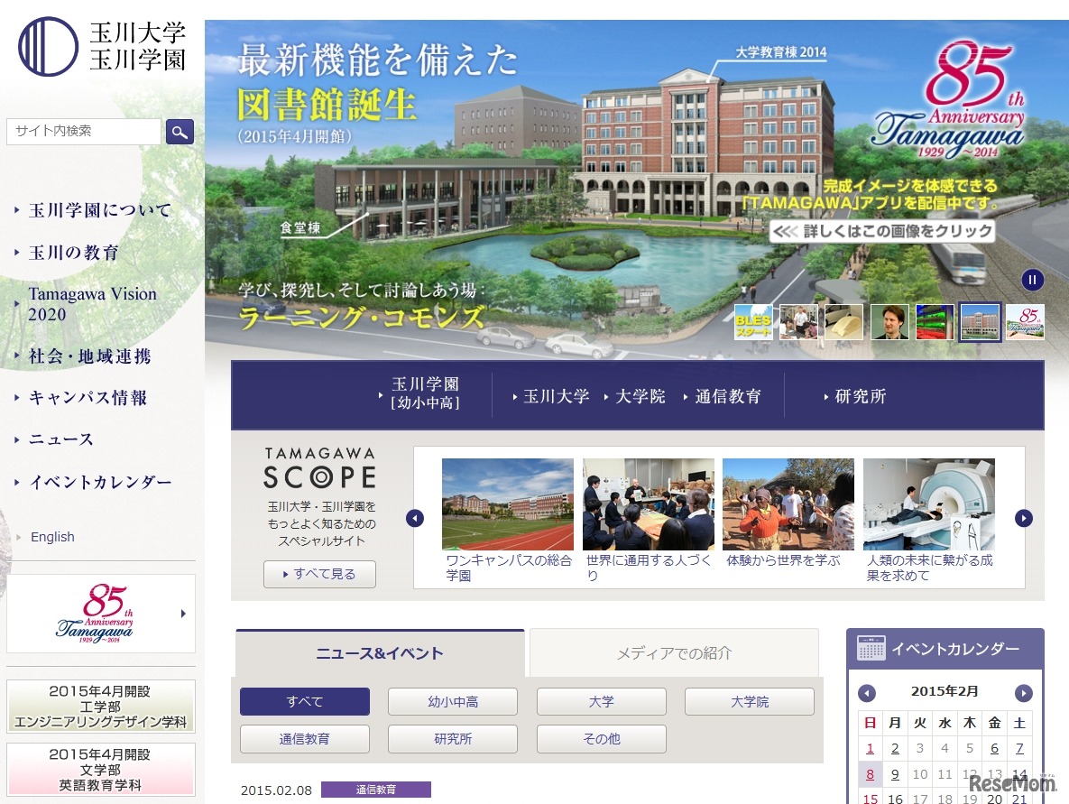Screen dimensions: 1069x804
Task: Go to next month in event calendar
Action: 1023,693
